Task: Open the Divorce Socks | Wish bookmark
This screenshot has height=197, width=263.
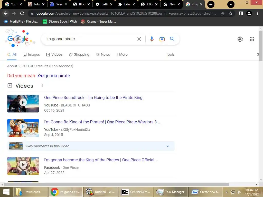Action: click(x=60, y=22)
